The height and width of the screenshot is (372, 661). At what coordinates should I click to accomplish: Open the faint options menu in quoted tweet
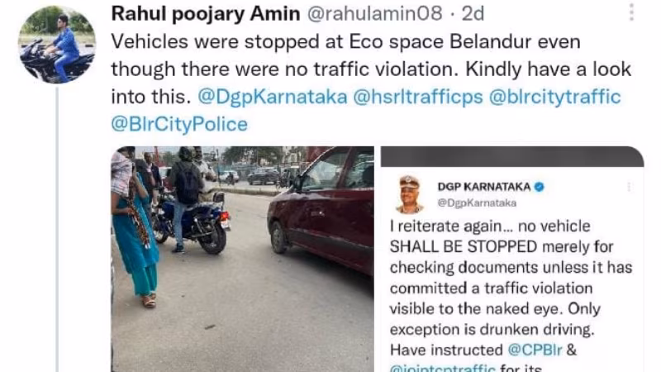[x=629, y=187]
